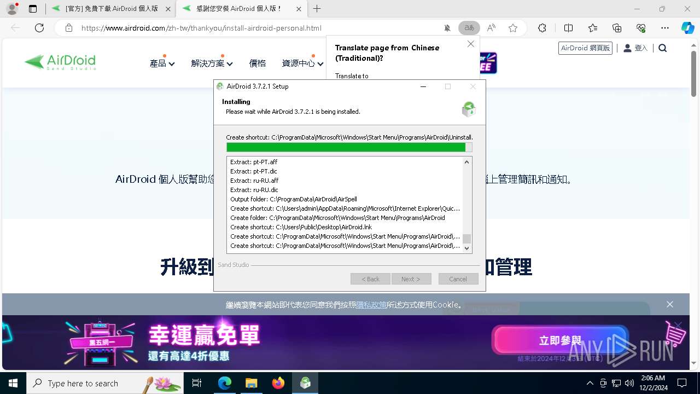Open Windows Start menu
Image resolution: width=700 pixels, height=394 pixels.
pos(13,383)
